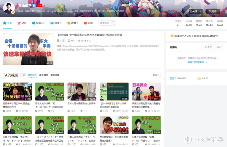This screenshot has height=147, width=227.
Task: View the 播放数 453.5万 play count
Action: point(209,23)
